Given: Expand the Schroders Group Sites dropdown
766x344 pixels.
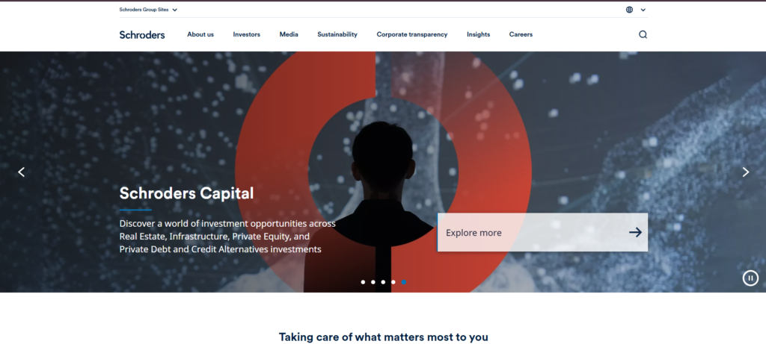Looking at the screenshot, I should pyautogui.click(x=148, y=10).
